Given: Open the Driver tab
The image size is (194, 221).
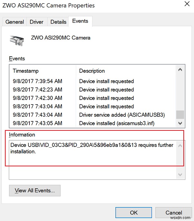Looking at the screenshot, I should click(x=37, y=22).
